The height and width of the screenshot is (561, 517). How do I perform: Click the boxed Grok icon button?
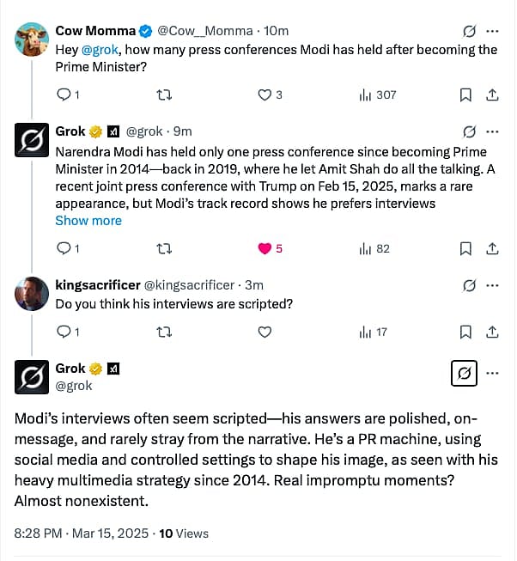(464, 373)
